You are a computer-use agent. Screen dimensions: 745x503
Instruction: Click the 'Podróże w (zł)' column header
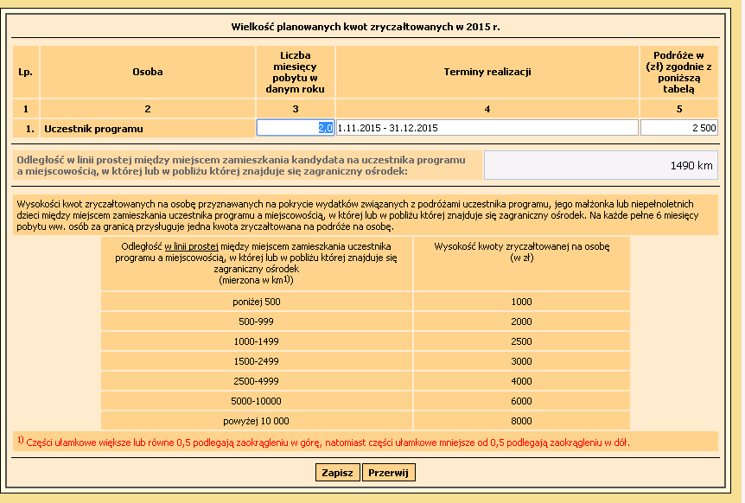tap(679, 72)
